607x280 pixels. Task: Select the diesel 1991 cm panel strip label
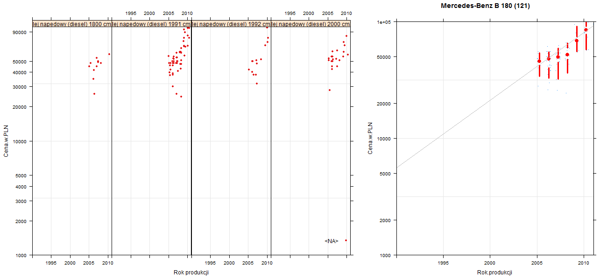[152, 24]
